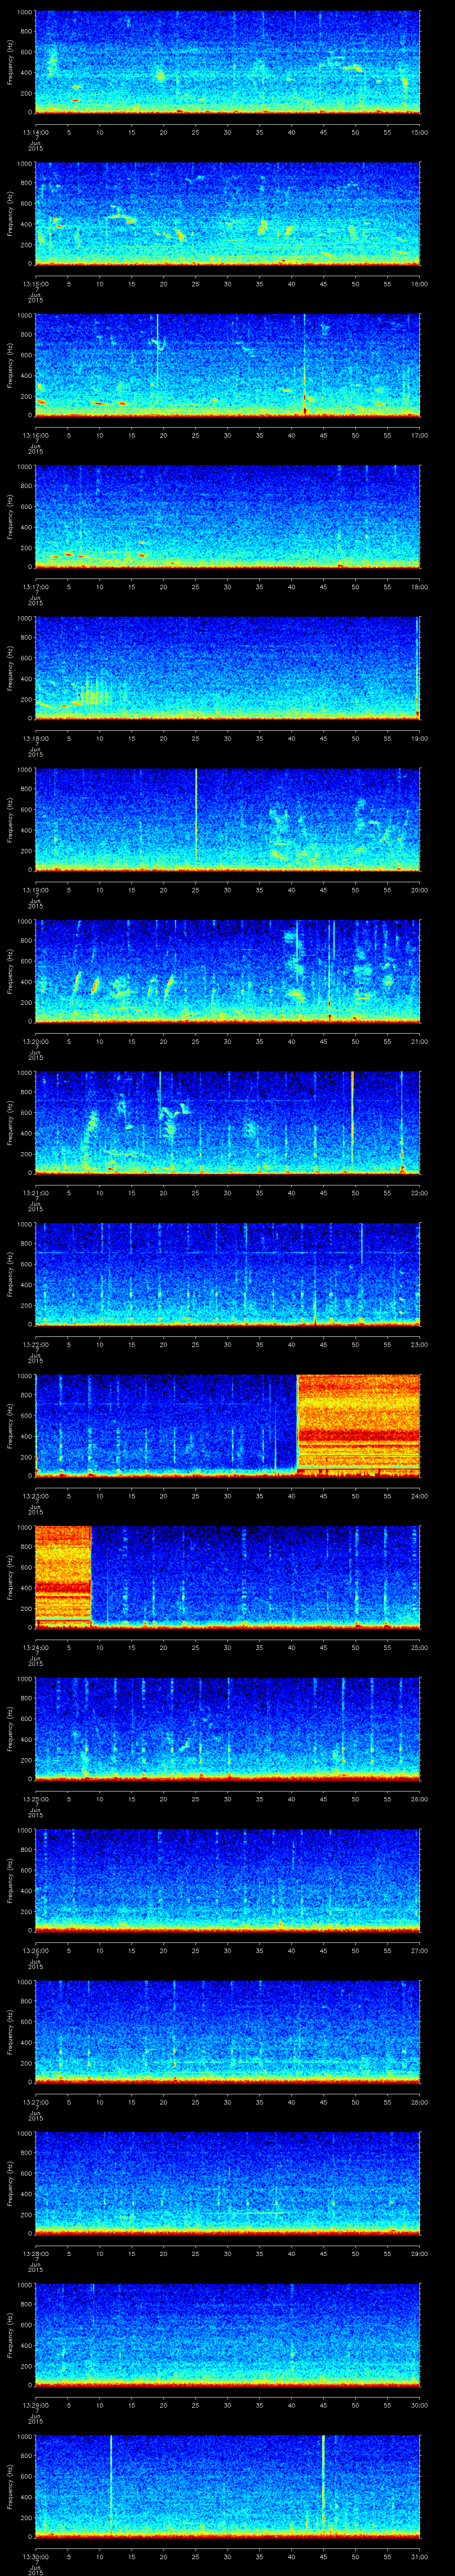Select the '13:18:00' time axis label
Image resolution: width=455 pixels, height=2576 pixels.
coord(36,738)
